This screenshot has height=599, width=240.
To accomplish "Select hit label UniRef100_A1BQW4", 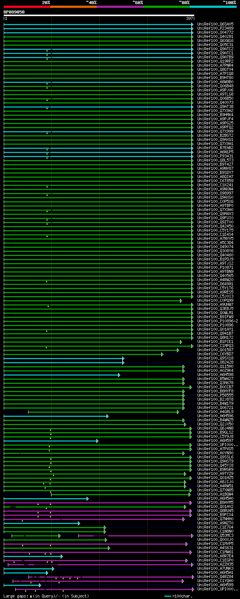I will [x=215, y=494].
